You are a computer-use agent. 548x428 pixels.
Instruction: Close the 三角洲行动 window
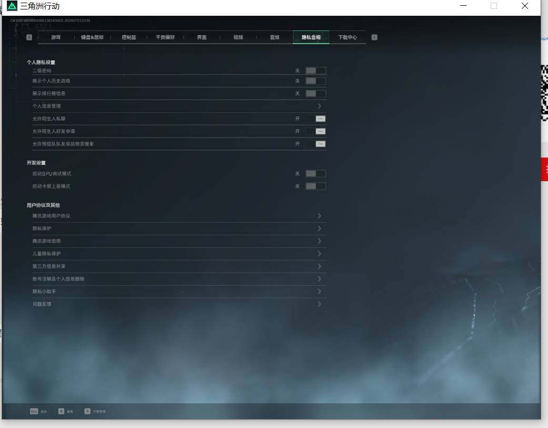524,6
